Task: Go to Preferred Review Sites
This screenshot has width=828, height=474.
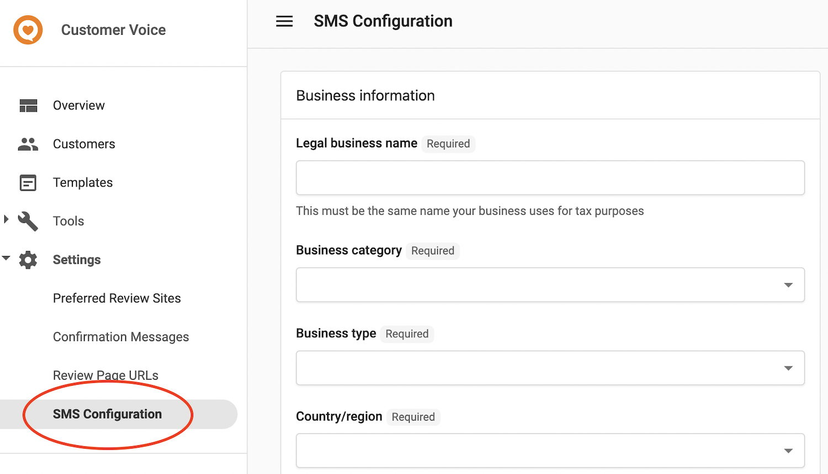Action: click(x=117, y=299)
